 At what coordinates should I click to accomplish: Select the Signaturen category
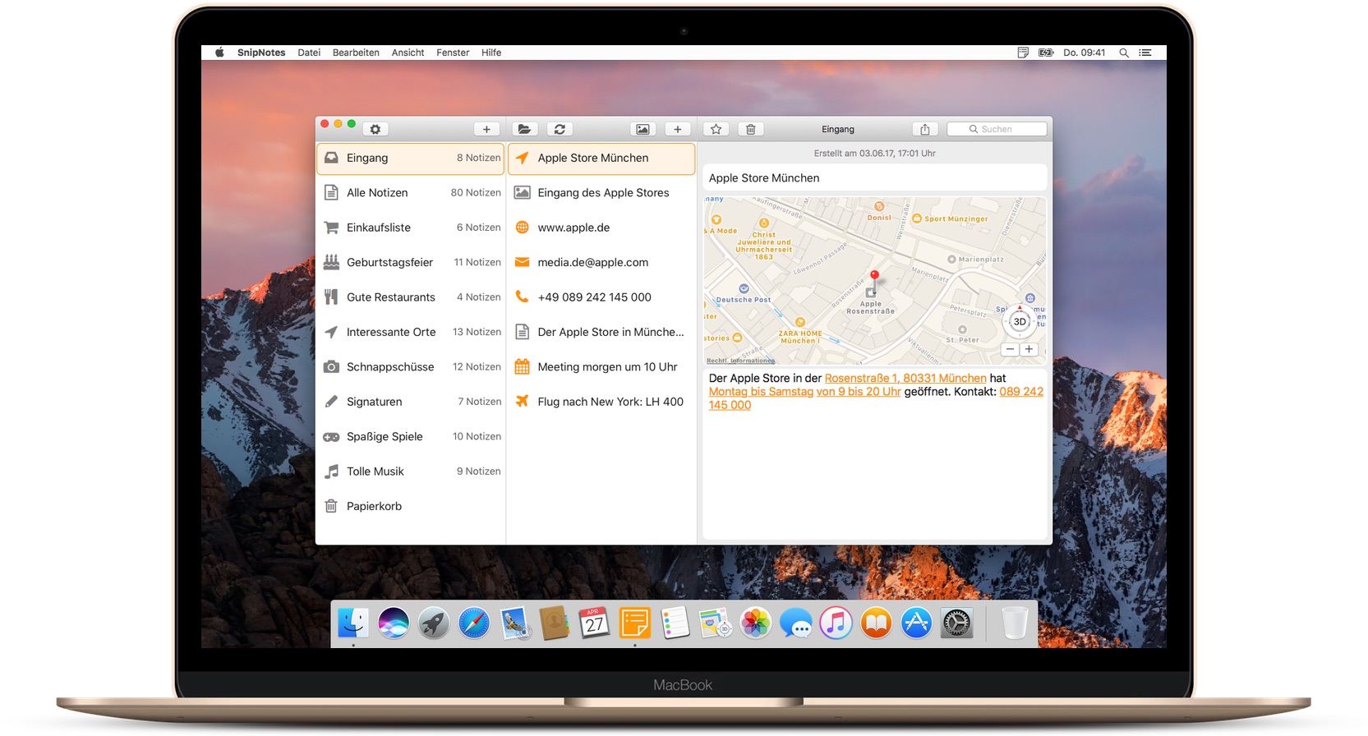410,402
